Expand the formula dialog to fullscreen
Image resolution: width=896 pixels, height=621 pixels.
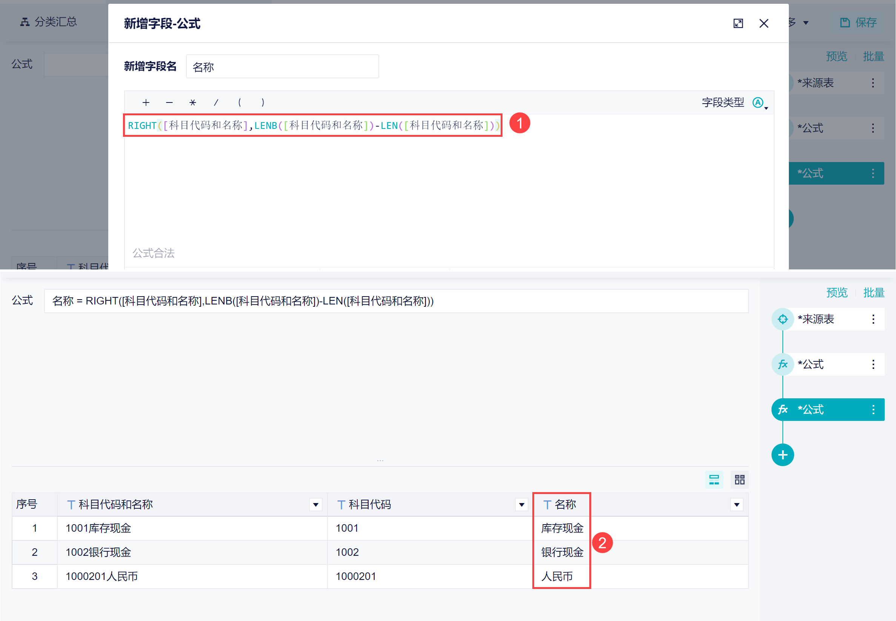pyautogui.click(x=738, y=23)
